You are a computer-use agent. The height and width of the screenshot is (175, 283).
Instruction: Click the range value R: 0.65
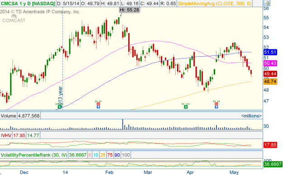pos(168,3)
